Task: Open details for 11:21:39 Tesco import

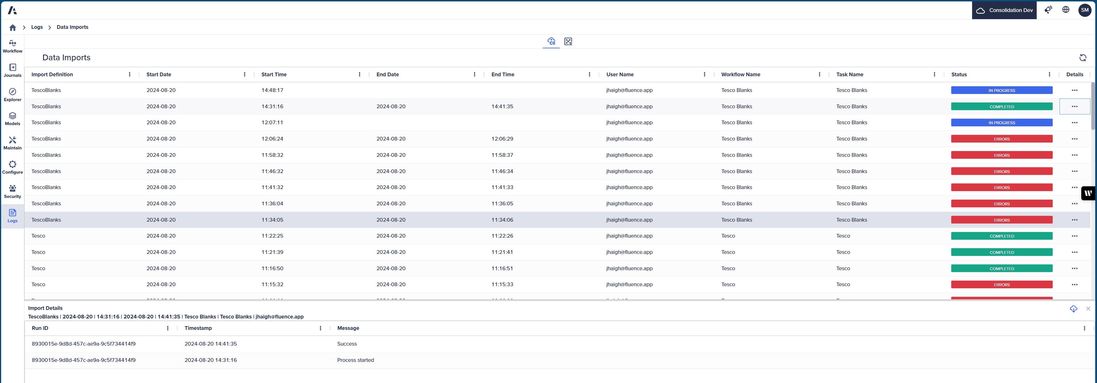Action: pyautogui.click(x=1074, y=252)
